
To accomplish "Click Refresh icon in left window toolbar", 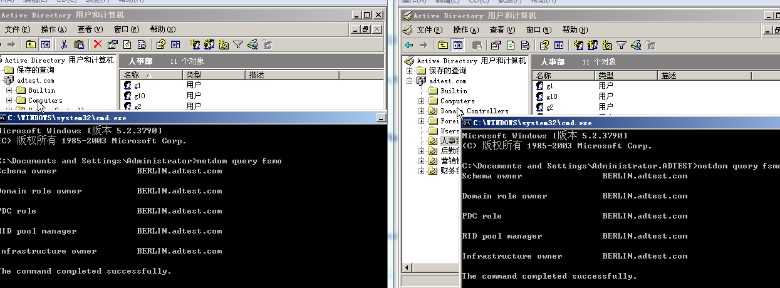I will 127,44.
